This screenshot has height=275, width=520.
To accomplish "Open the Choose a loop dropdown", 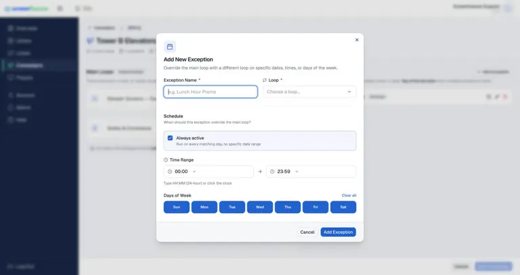I will point(309,92).
